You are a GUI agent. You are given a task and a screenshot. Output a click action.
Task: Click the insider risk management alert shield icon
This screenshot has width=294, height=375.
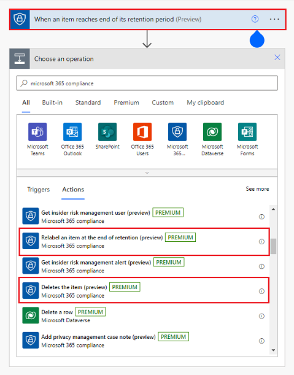click(31, 266)
